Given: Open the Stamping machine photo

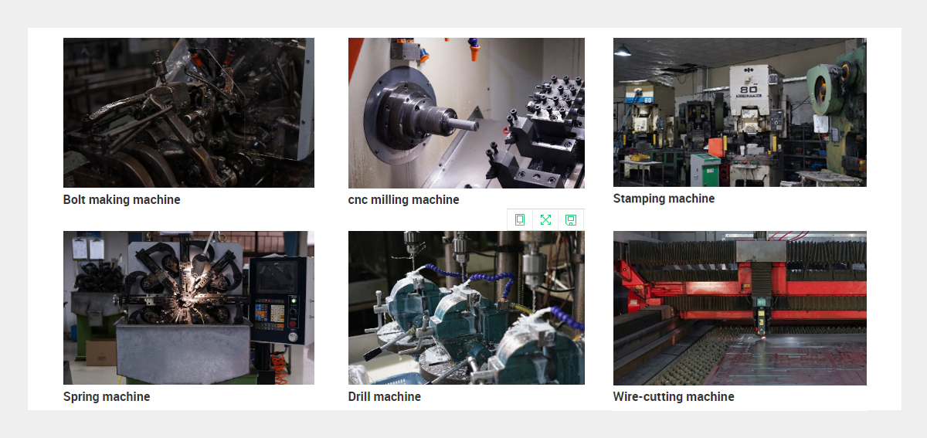Looking at the screenshot, I should [740, 112].
